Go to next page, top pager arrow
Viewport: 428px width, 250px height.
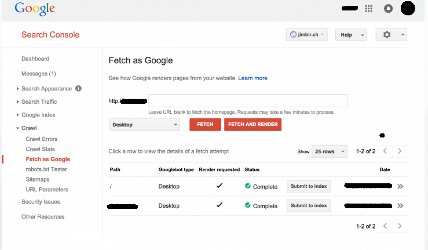(x=400, y=151)
